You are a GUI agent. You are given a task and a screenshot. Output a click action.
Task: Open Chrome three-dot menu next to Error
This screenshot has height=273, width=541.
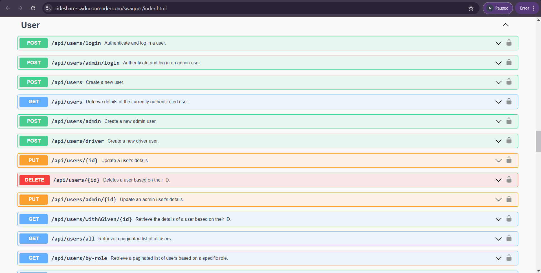tap(533, 8)
